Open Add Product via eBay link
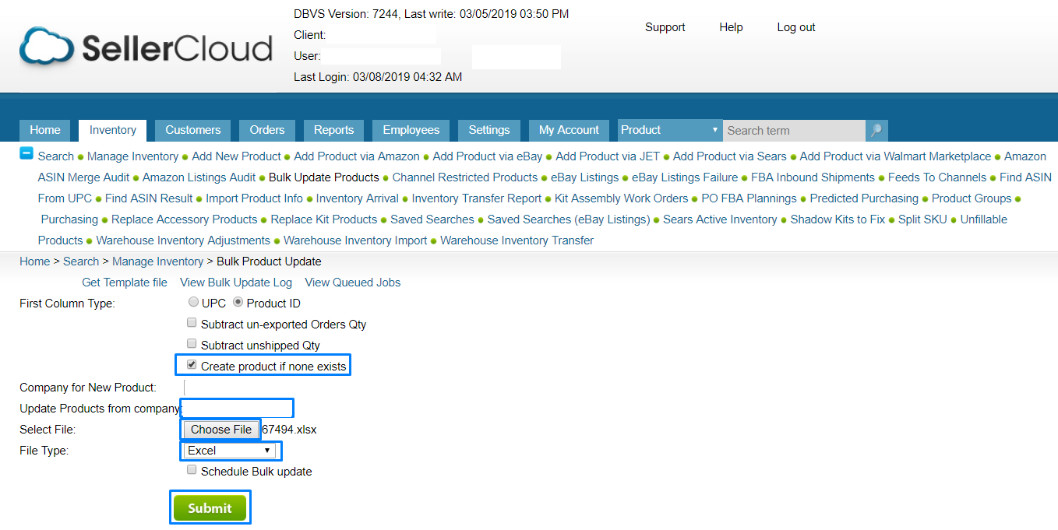Viewport: 1058px width, 530px height. click(488, 156)
